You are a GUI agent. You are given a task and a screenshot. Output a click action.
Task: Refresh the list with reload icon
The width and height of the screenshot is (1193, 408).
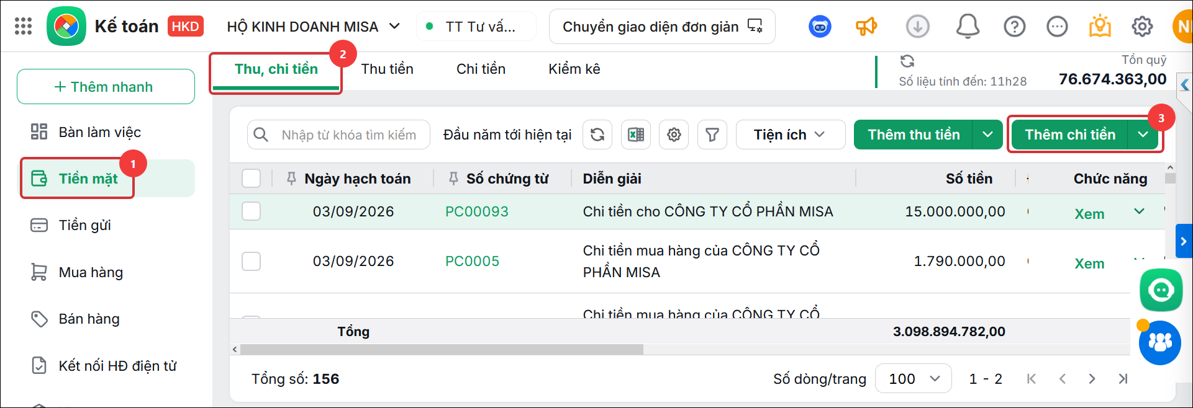tap(597, 135)
